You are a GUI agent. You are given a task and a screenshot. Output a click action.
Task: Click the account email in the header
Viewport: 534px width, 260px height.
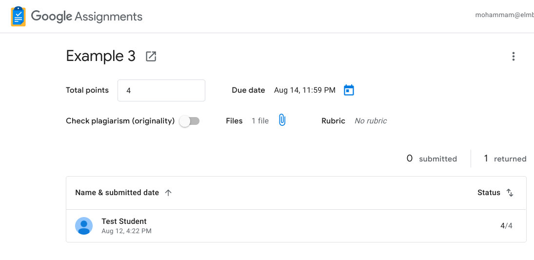pyautogui.click(x=504, y=15)
